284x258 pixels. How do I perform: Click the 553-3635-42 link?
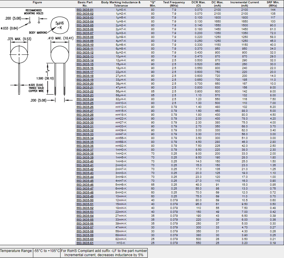85,169
